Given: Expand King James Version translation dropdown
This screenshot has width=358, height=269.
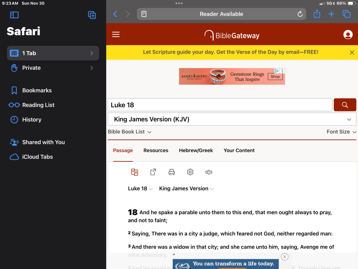Looking at the screenshot, I should [232, 119].
